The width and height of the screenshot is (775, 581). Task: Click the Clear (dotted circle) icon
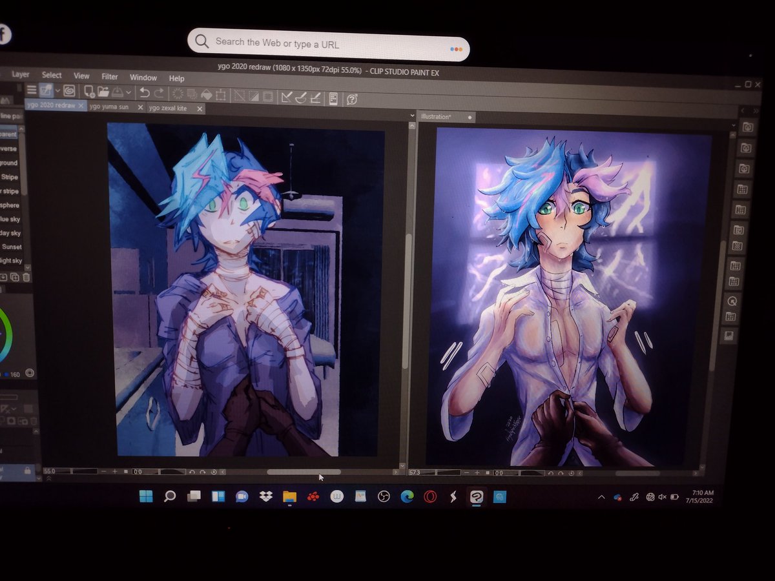[x=177, y=94]
